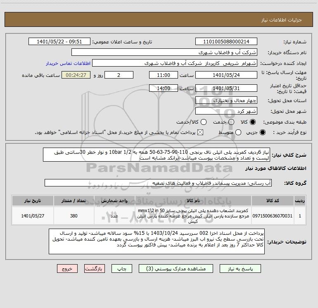Click the quantity cell 380
This screenshot has width=318, height=308.
pyautogui.click(x=74, y=216)
